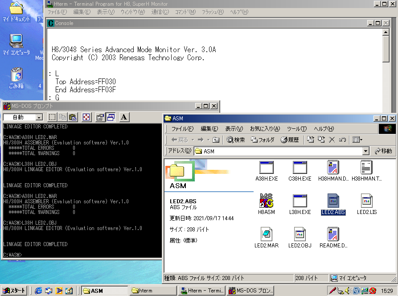Click the Full screen icon in MS-DOS toolbar
Screen dimensions: 398x296
coord(86,117)
